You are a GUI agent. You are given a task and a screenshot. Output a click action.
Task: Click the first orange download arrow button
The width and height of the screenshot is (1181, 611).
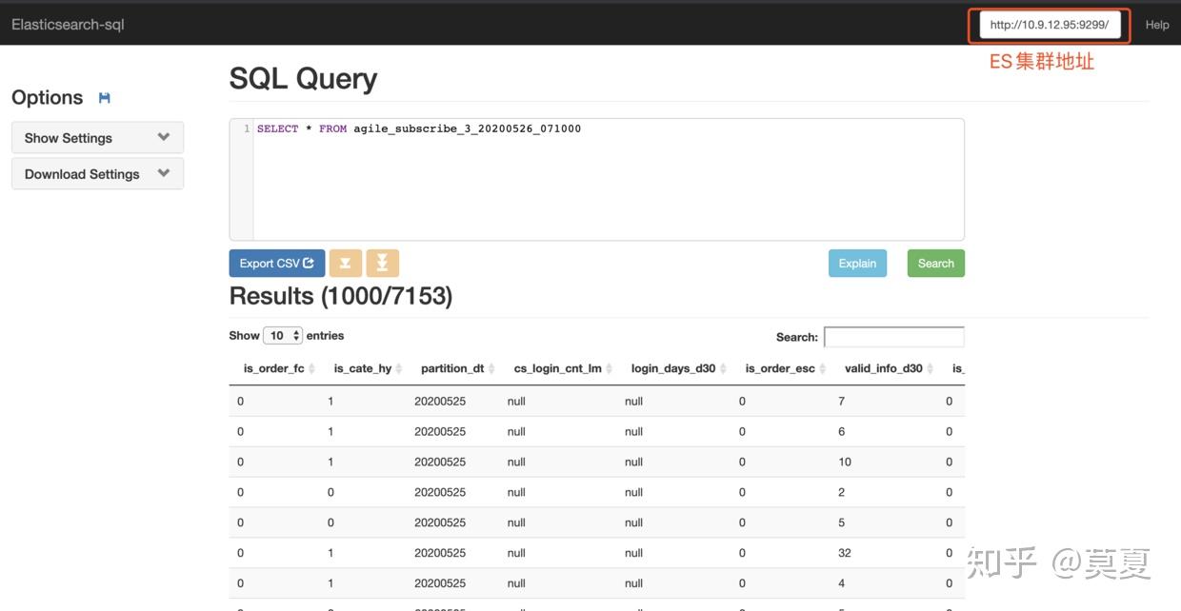click(345, 264)
